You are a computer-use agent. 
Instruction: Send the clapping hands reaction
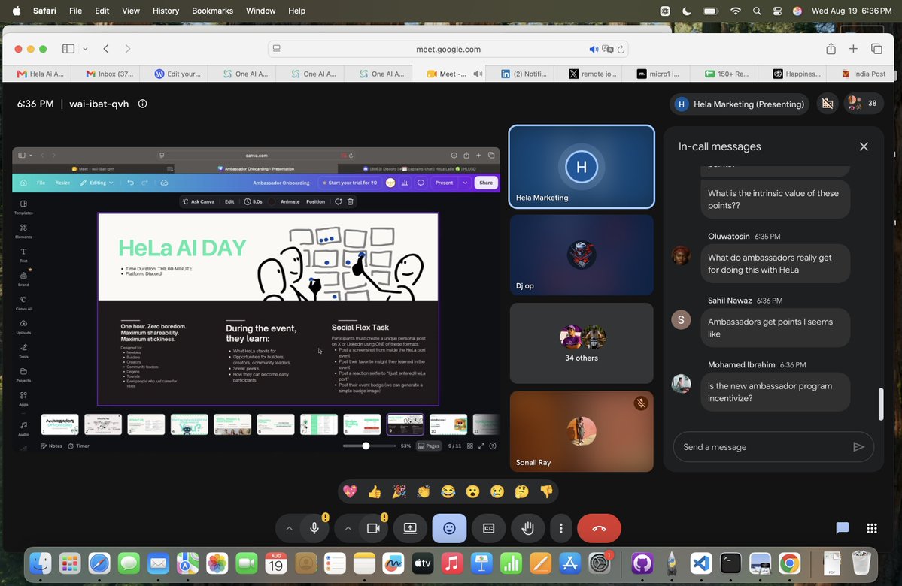[x=424, y=491]
